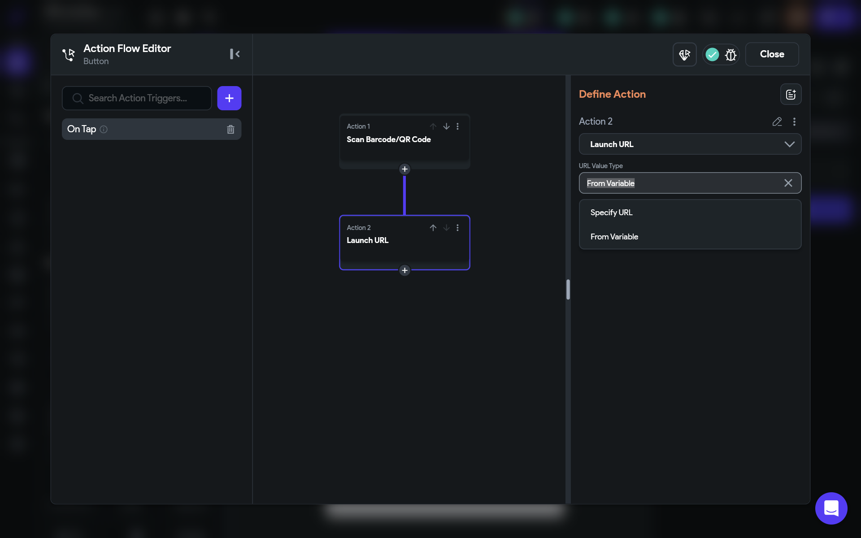This screenshot has height=538, width=861.
Task: Click the Search Action Triggers field
Action: coord(137,98)
